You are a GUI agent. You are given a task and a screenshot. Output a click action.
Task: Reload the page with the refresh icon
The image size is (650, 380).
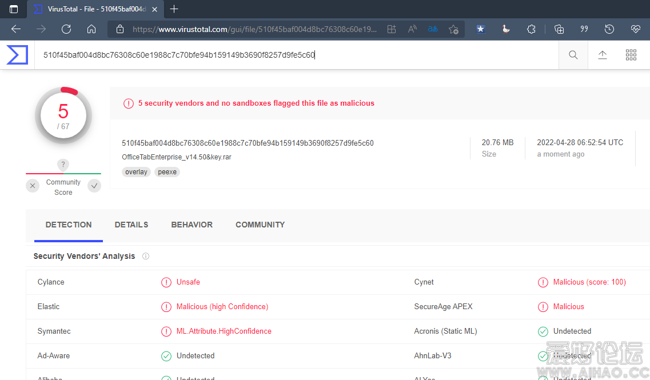pyautogui.click(x=66, y=29)
